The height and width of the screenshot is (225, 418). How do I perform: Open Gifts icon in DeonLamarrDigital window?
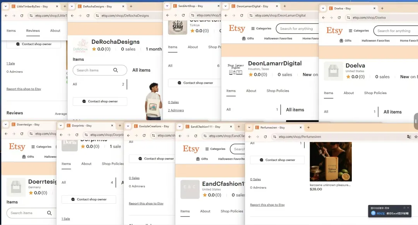click(244, 38)
